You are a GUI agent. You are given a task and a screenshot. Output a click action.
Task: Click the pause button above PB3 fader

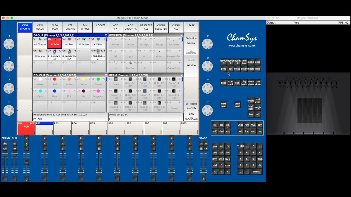click(x=63, y=149)
